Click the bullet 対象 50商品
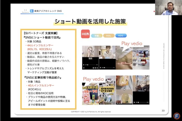 coord(33,41)
